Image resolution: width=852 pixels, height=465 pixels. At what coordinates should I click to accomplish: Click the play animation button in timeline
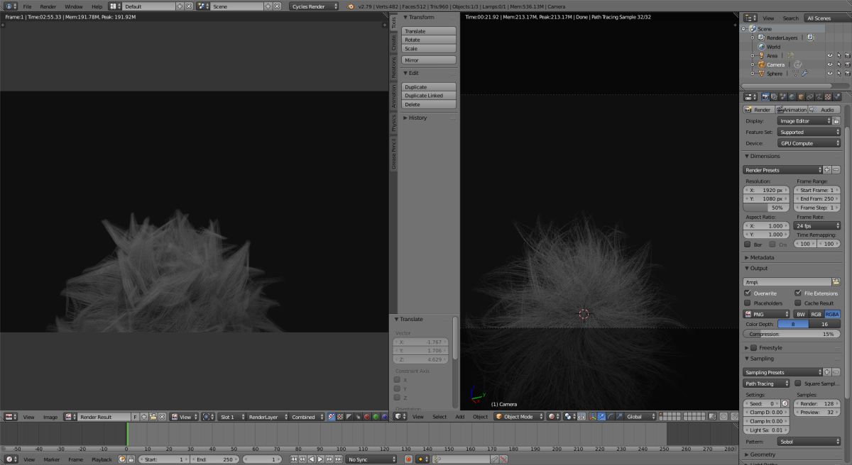(x=320, y=459)
